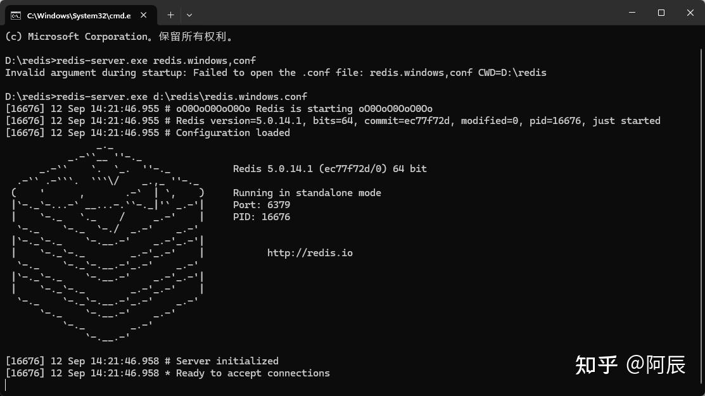705x396 pixels.
Task: Click the Redis version 5.0.14.1 banner text
Action: point(330,169)
